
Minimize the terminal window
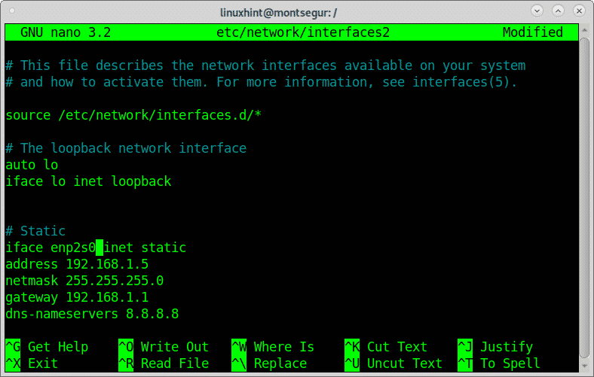[537, 11]
